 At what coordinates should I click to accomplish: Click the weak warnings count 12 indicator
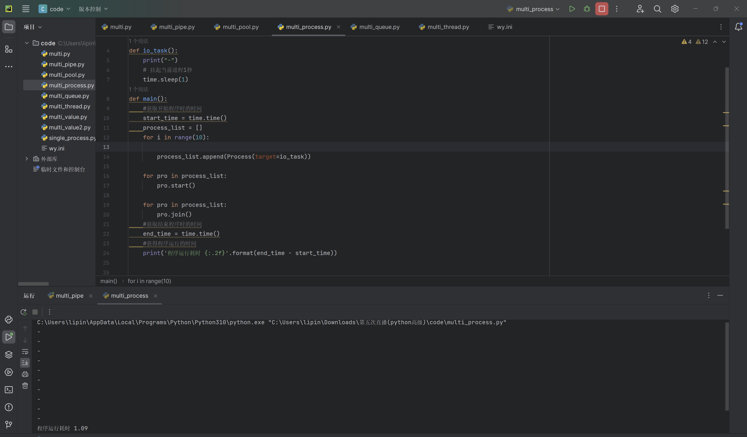click(702, 42)
